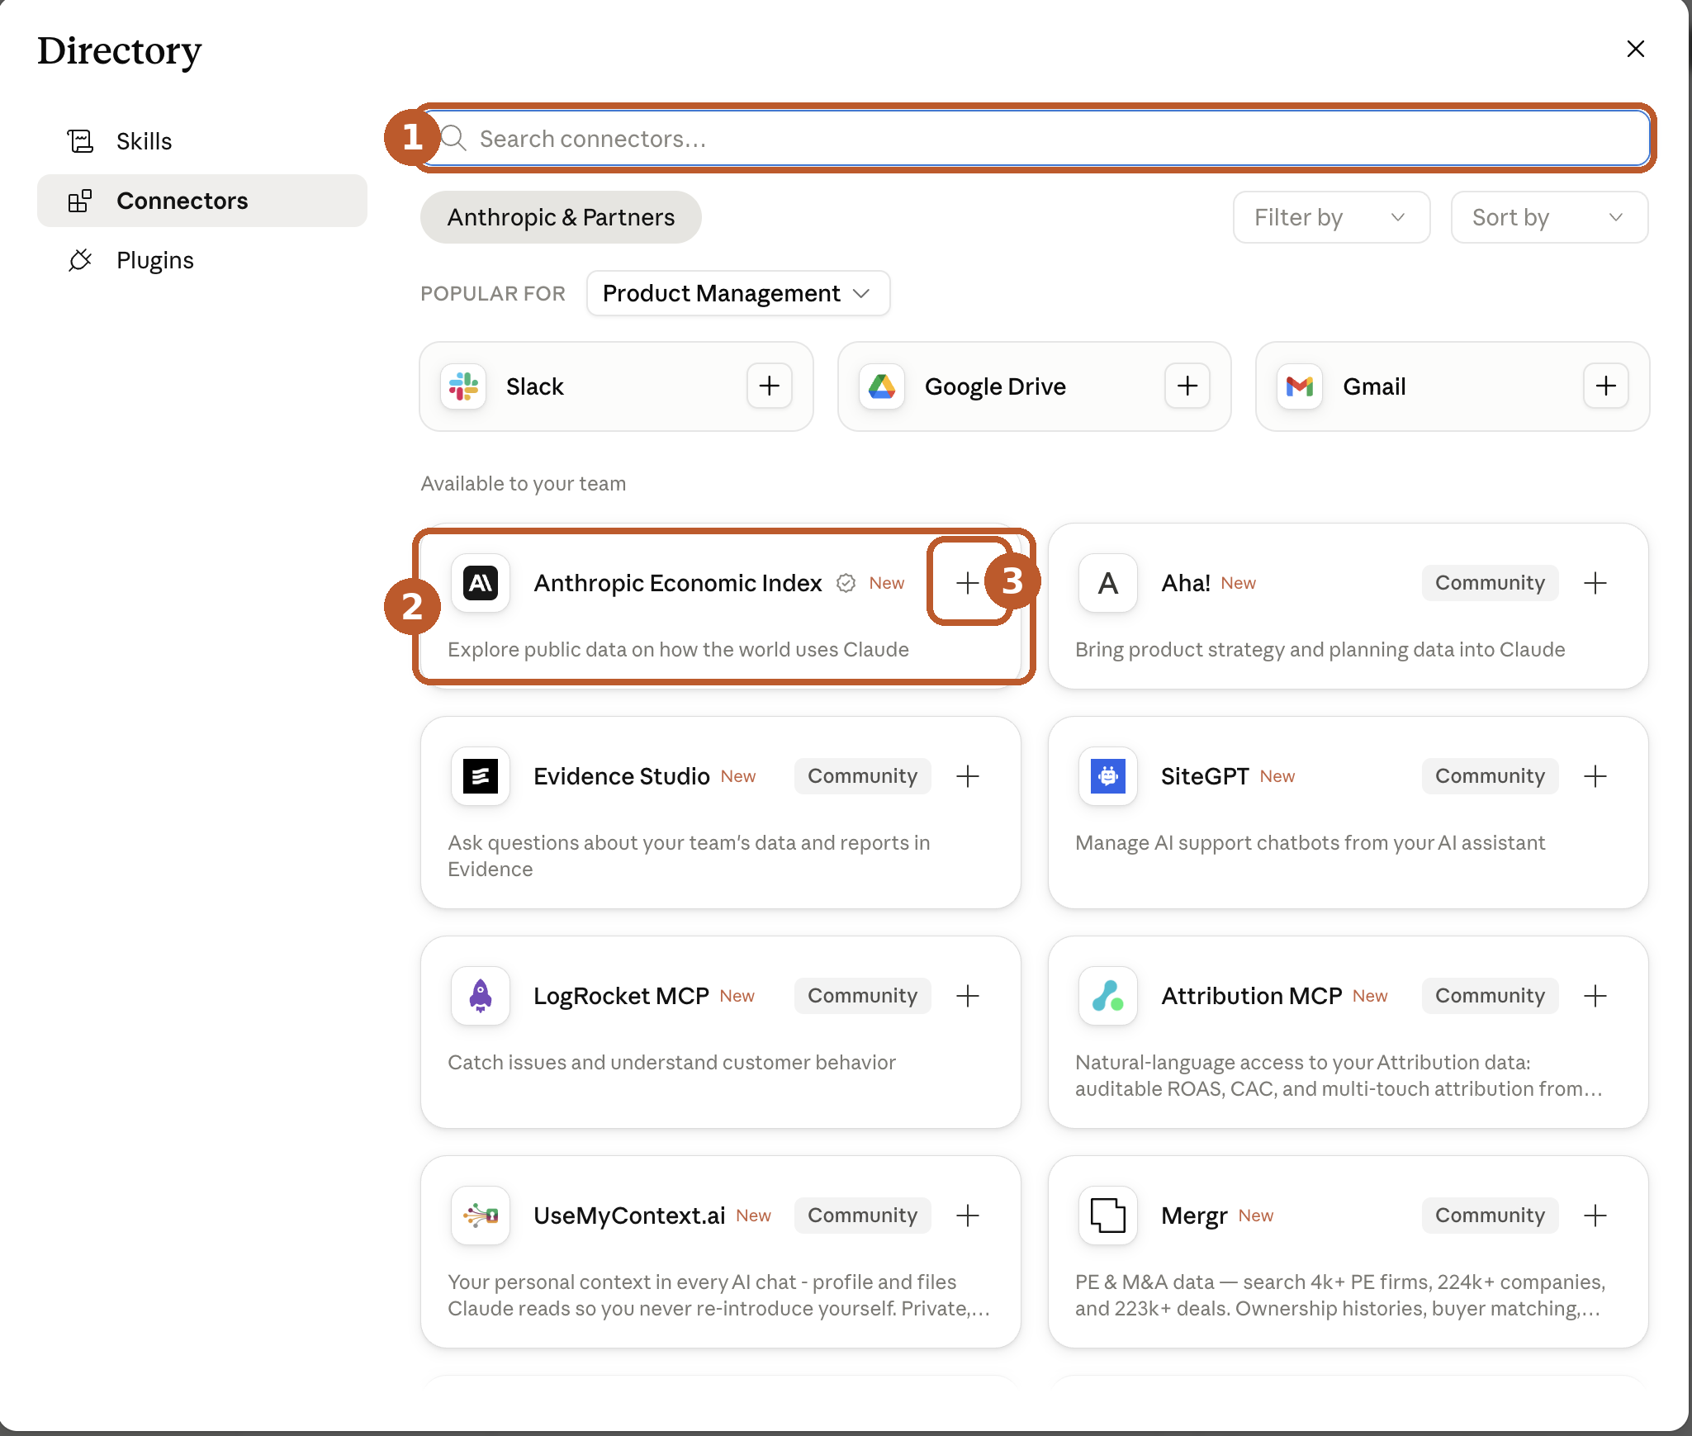The width and height of the screenshot is (1692, 1436).
Task: Open the Plugins section
Action: coord(202,260)
